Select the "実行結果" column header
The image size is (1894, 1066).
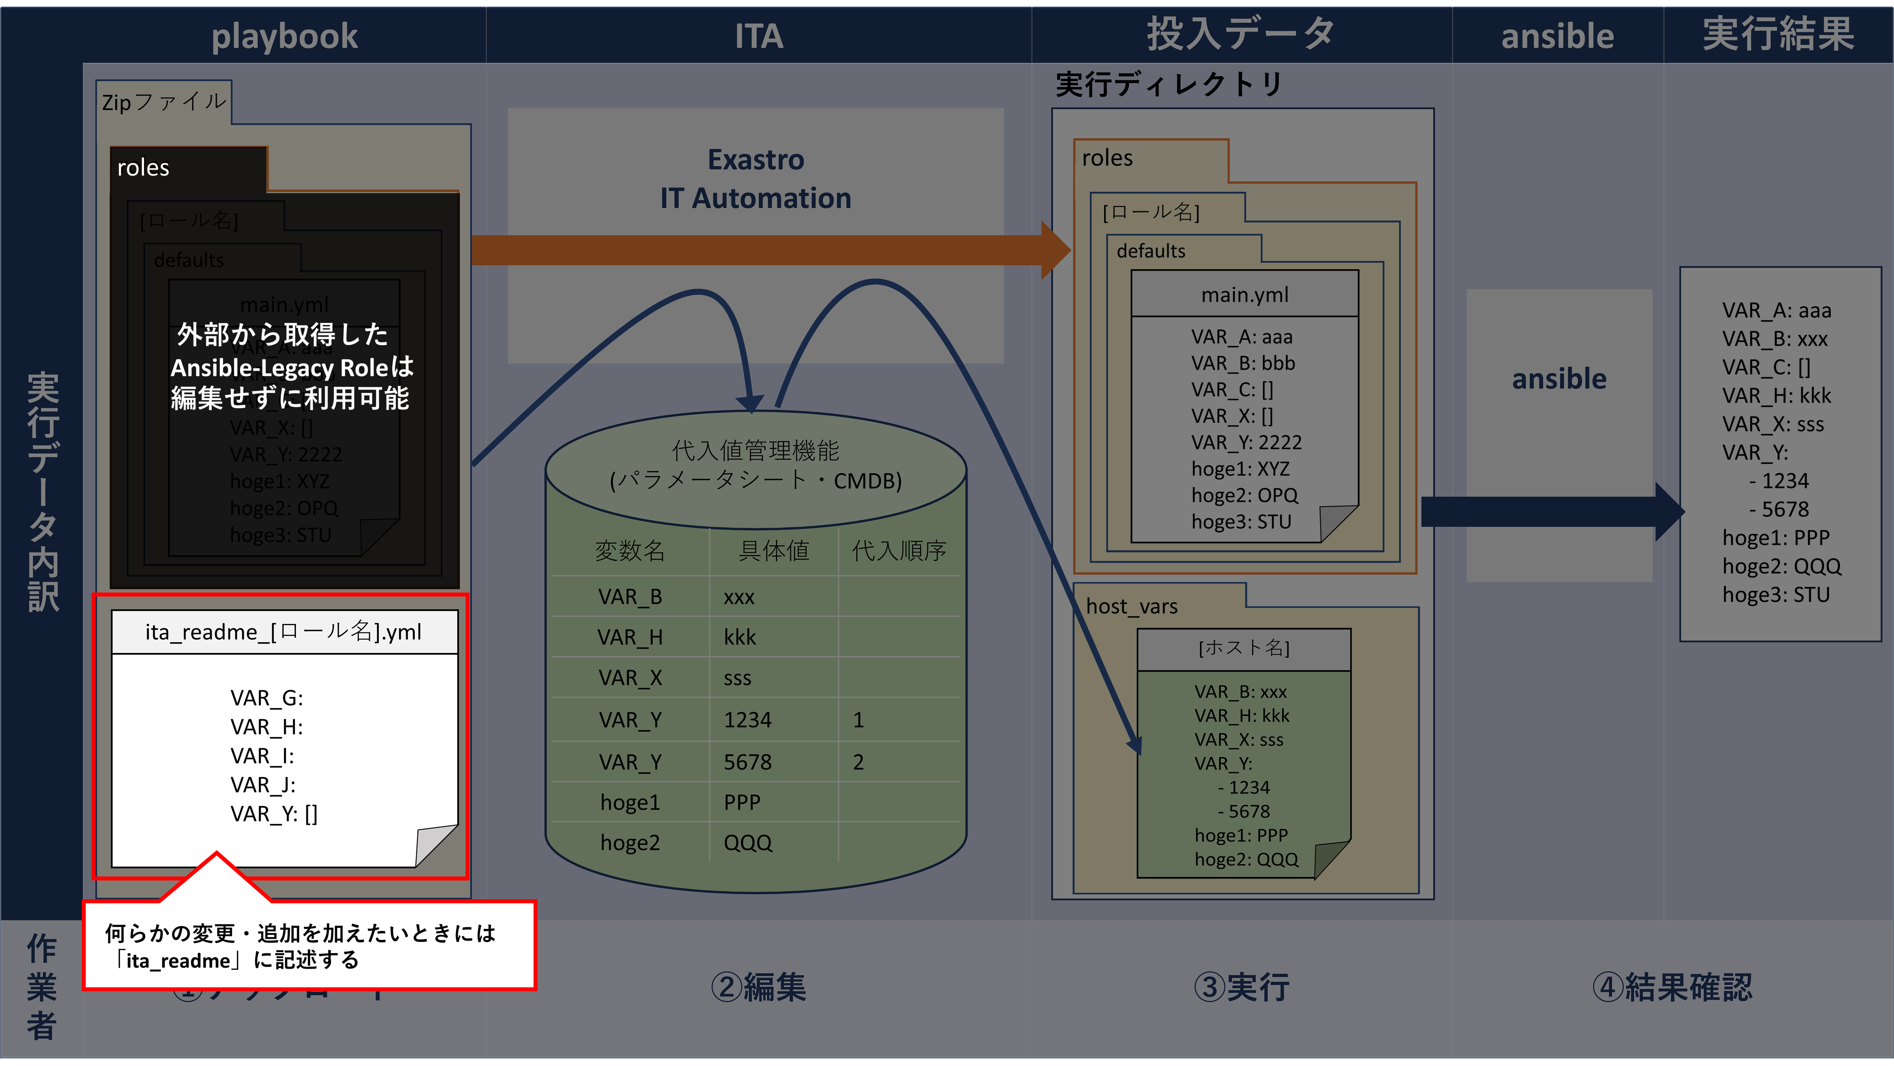coord(1778,34)
